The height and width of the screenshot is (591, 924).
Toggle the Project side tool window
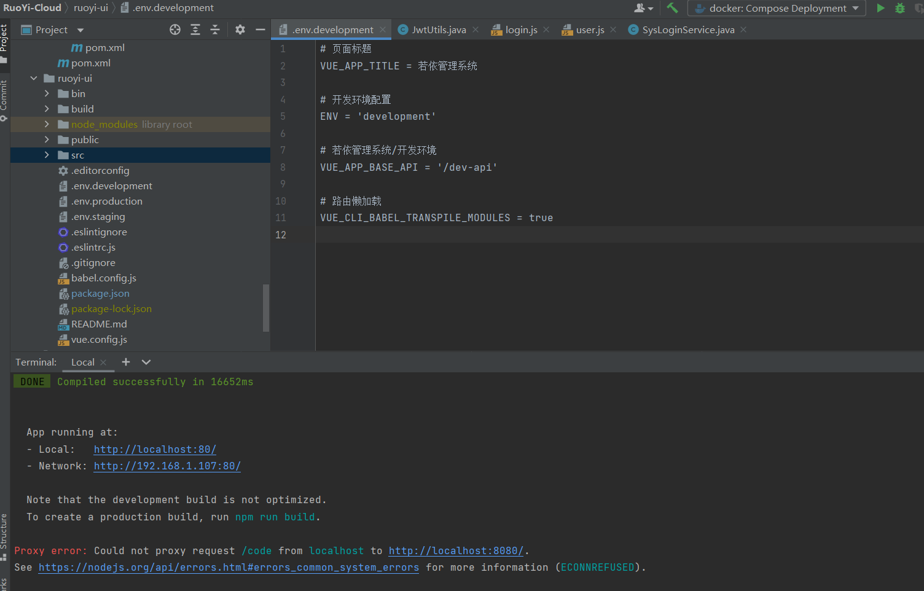(4, 43)
